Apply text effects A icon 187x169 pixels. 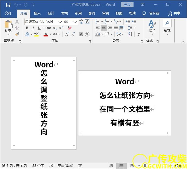click(x=27, y=34)
